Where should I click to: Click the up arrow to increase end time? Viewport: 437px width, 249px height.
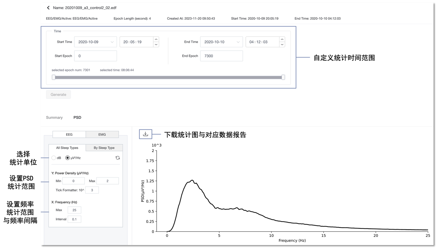pyautogui.click(x=282, y=39)
